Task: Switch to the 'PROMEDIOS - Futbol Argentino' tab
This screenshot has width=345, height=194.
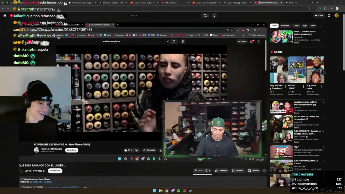Action: coord(82,3)
